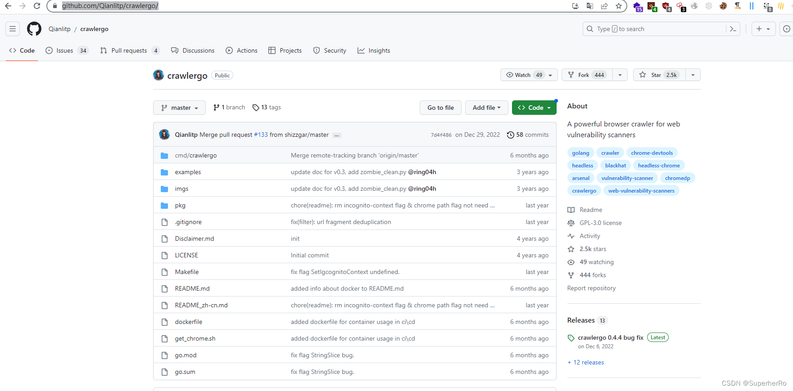Image resolution: width=793 pixels, height=391 pixels.
Task: Click the share icon in address bar
Action: [604, 6]
